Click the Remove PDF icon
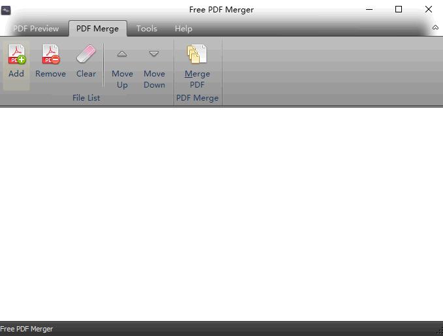The image size is (443, 336). tap(50, 55)
